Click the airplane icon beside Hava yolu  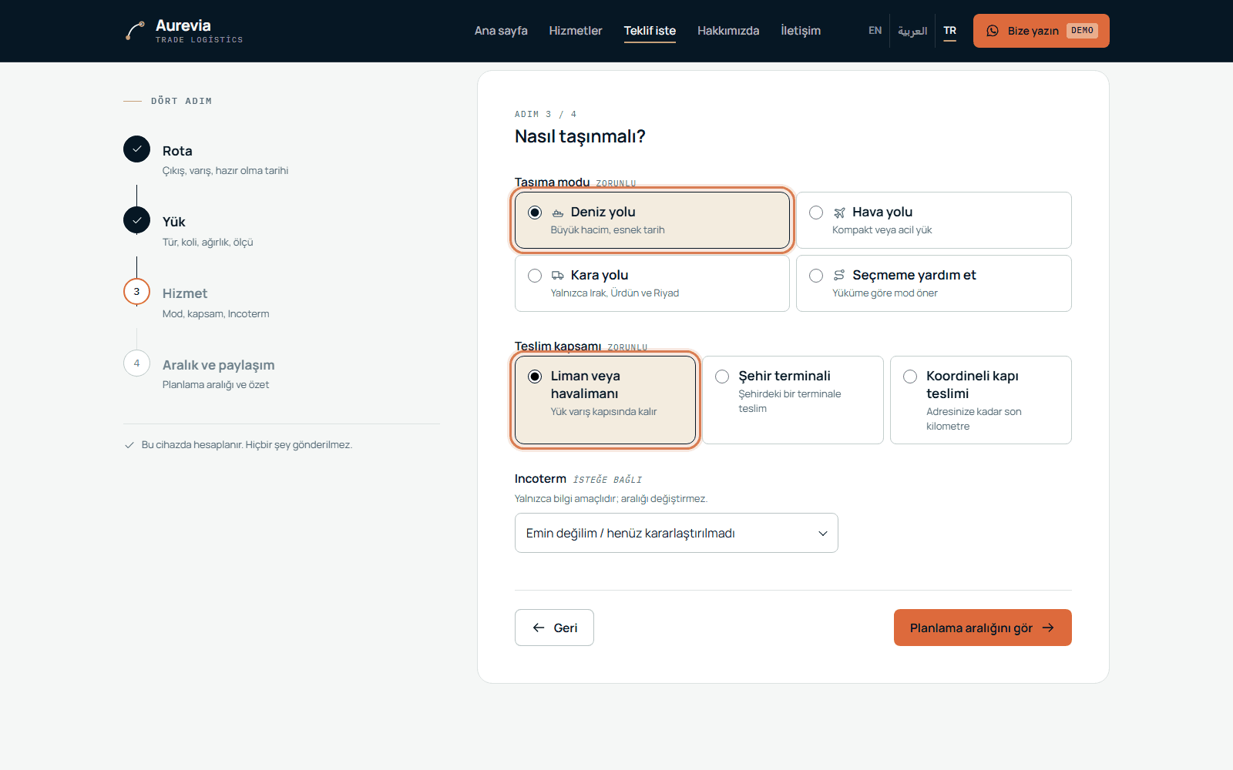click(839, 213)
